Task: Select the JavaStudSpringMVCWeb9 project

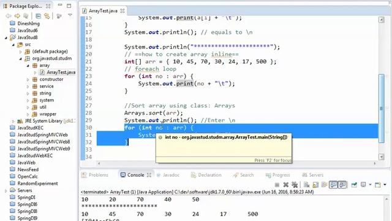Action: coord(40,149)
